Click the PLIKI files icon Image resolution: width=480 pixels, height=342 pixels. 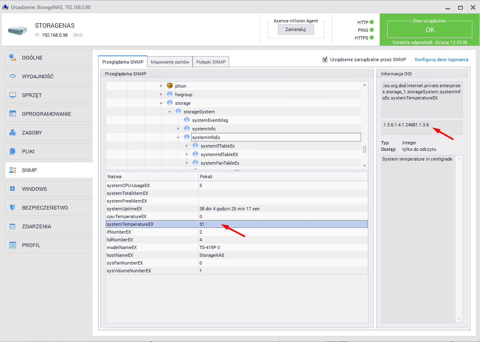(x=13, y=151)
